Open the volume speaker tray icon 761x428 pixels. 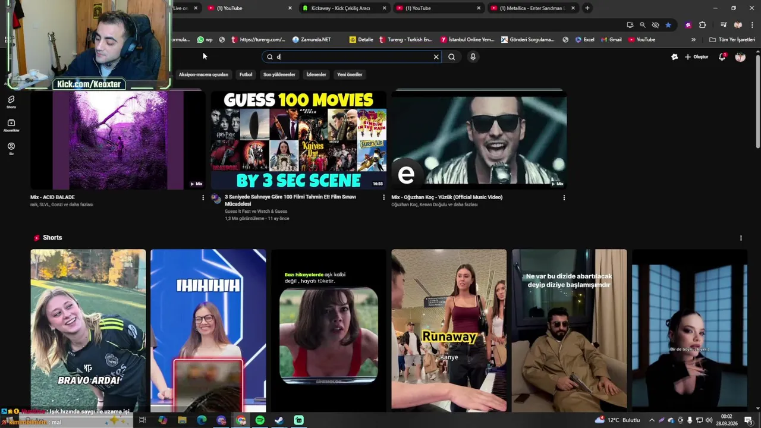point(709,420)
